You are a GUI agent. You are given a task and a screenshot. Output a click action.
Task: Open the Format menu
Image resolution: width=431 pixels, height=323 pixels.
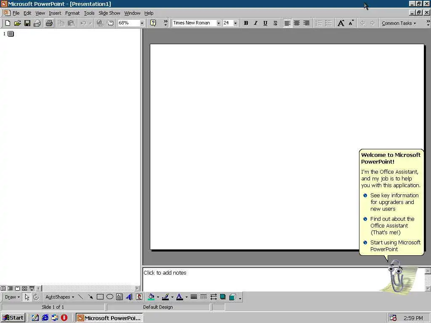click(x=72, y=13)
